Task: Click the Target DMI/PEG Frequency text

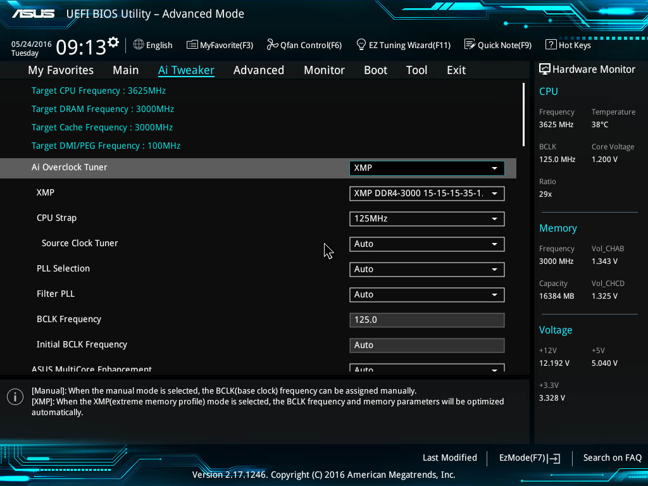Action: (x=106, y=146)
